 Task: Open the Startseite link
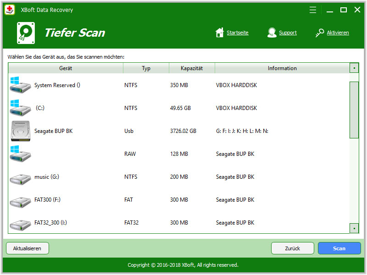point(237,33)
